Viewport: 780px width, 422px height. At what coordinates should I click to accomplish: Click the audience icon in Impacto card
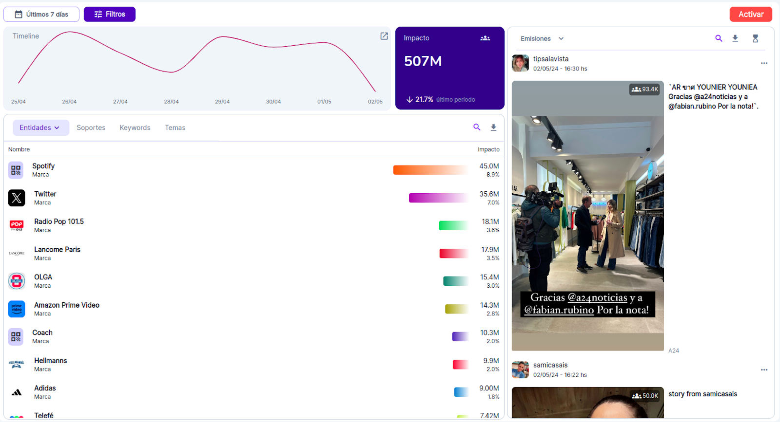pyautogui.click(x=485, y=38)
